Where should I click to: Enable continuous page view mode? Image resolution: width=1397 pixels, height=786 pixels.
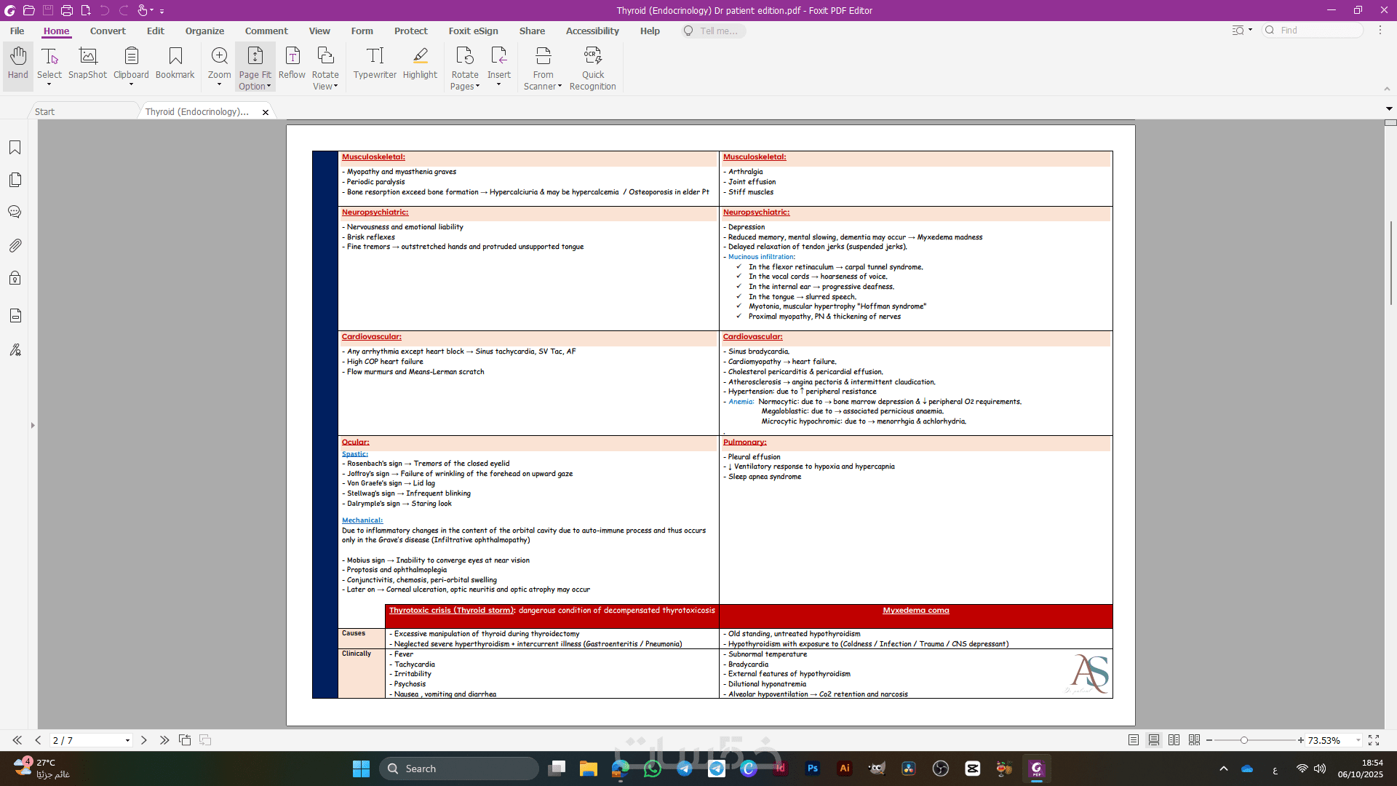click(x=1154, y=740)
